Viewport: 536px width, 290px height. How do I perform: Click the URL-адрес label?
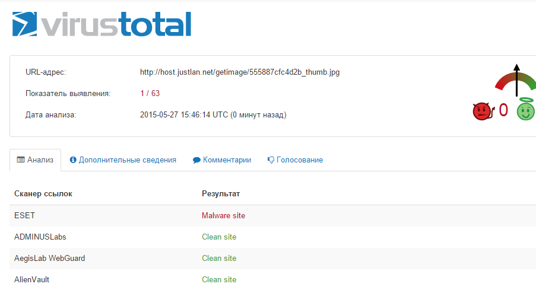click(x=46, y=72)
